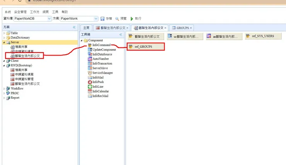Open the 網頁 menu
286x165 pixels.
(x=46, y=12)
